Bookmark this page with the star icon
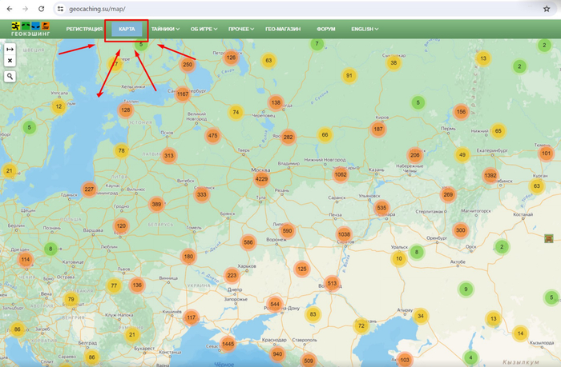 tap(547, 8)
